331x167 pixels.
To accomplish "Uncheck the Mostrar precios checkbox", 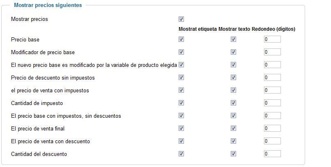I will [x=181, y=19].
